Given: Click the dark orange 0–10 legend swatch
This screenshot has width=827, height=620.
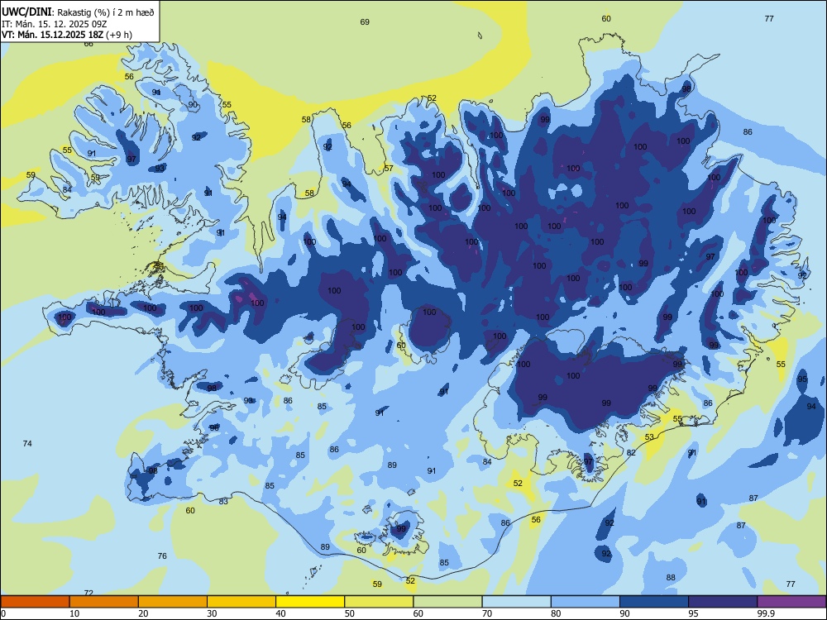Looking at the screenshot, I should pyautogui.click(x=35, y=602).
